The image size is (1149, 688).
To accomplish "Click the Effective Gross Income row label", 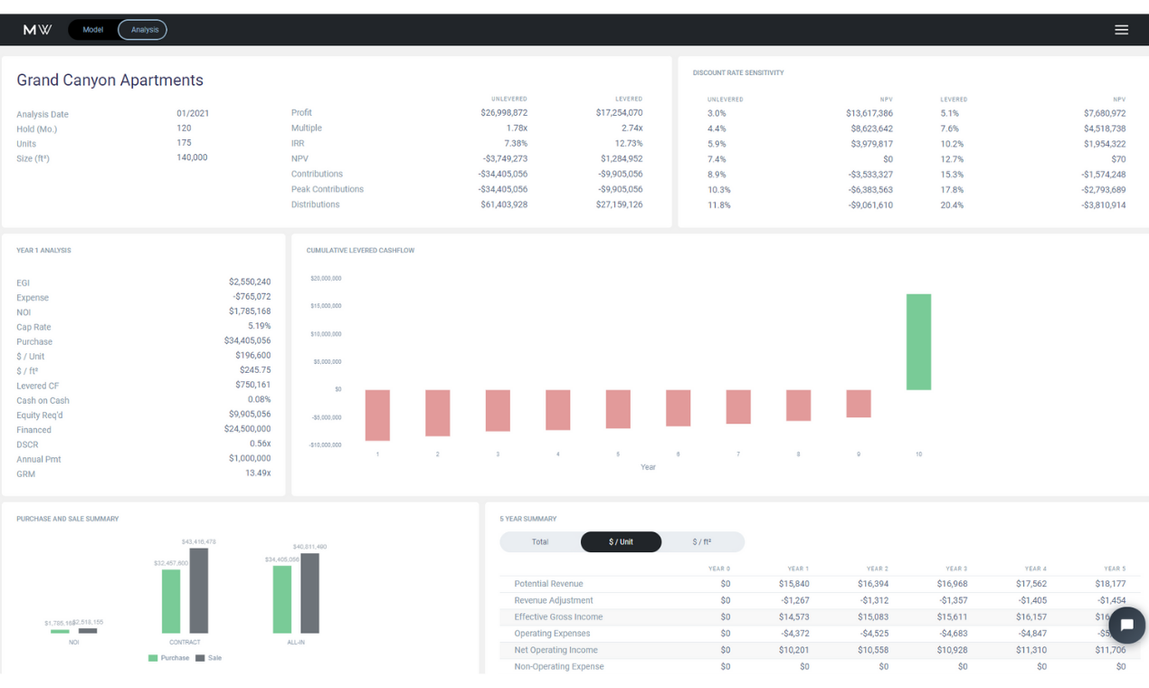I will click(558, 616).
